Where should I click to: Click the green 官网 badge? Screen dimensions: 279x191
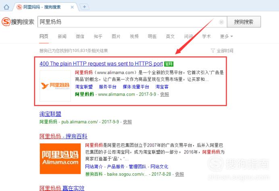(169, 64)
